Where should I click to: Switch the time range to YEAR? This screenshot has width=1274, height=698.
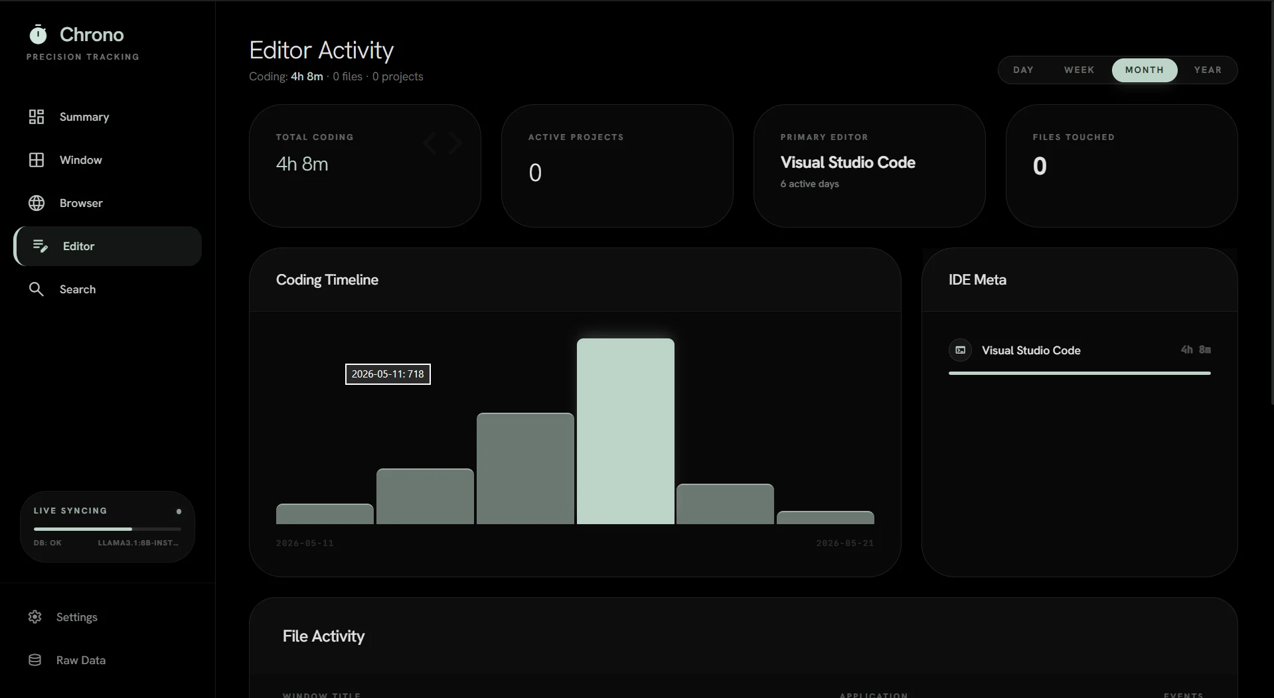(x=1208, y=70)
